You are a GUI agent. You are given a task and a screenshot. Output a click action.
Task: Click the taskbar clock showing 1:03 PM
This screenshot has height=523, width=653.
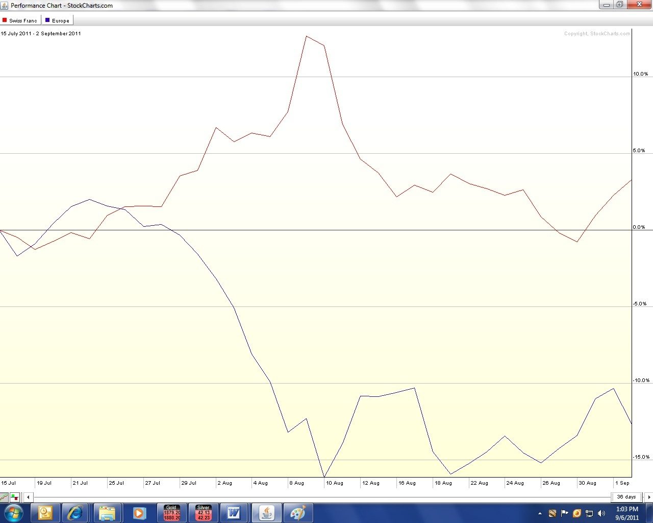tap(627, 513)
